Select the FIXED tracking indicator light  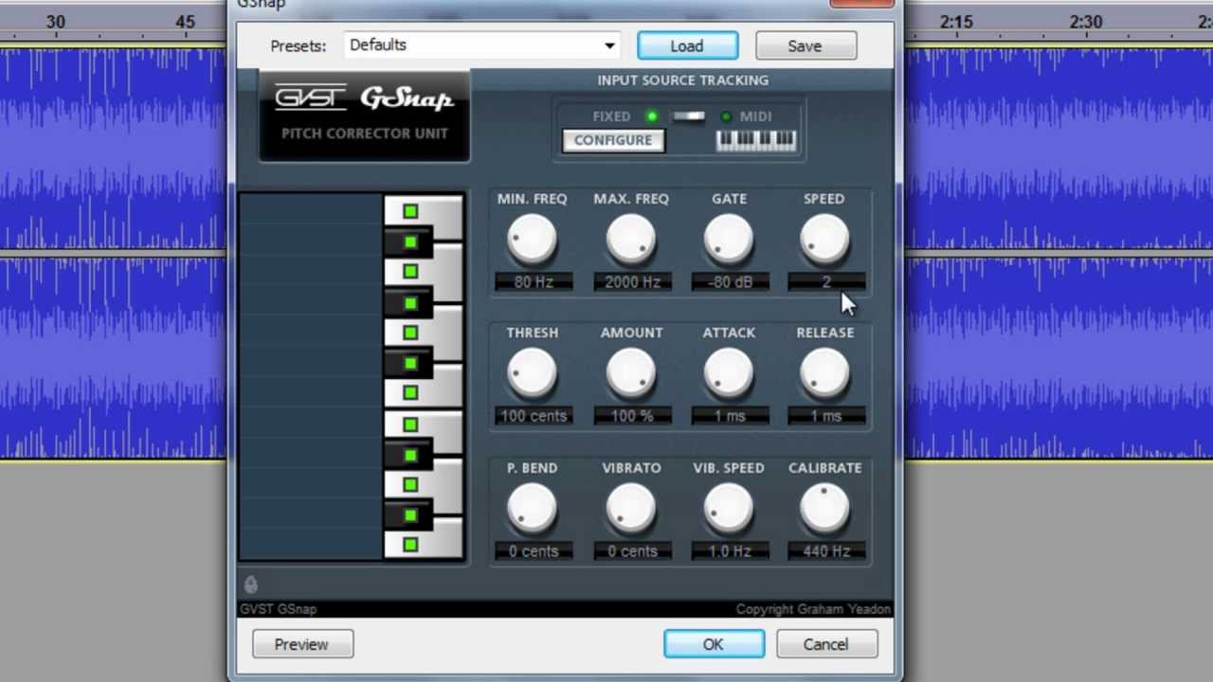pyautogui.click(x=651, y=117)
